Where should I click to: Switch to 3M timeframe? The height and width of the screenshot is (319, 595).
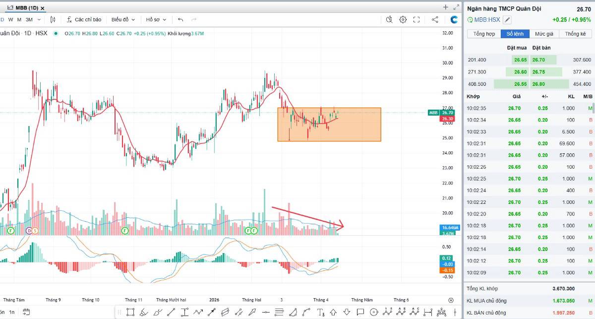click(29, 19)
